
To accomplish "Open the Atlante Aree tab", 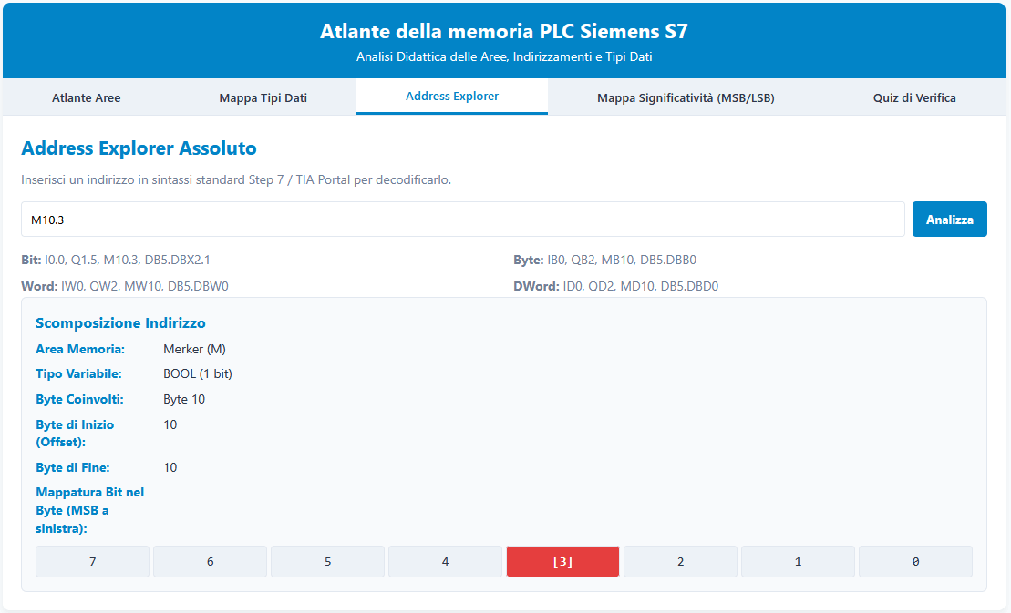I will point(87,97).
